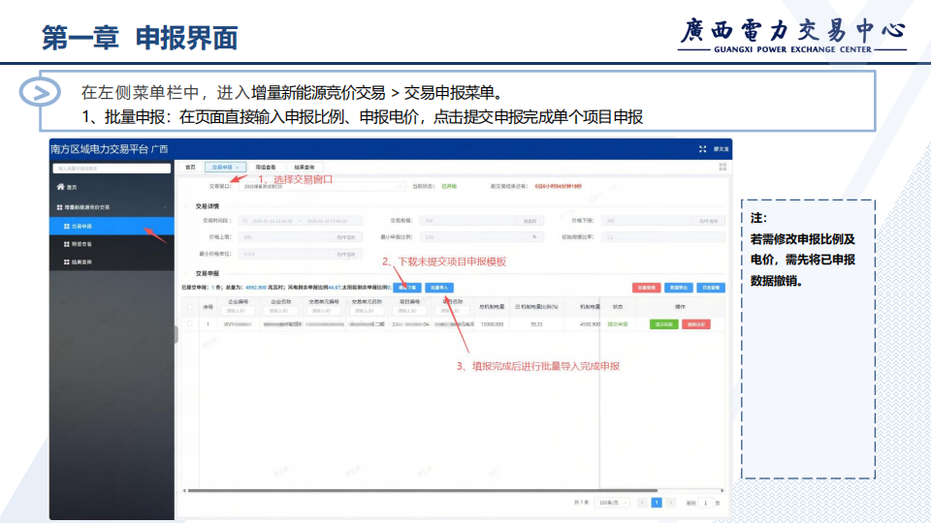Go to previous page arrow in pagination

point(642,503)
